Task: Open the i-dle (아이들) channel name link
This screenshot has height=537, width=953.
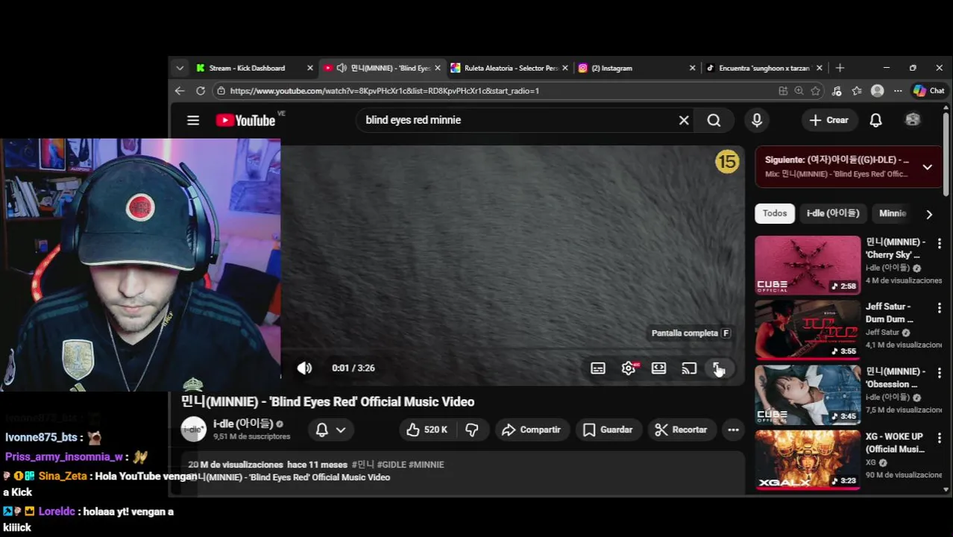Action: coord(243,424)
